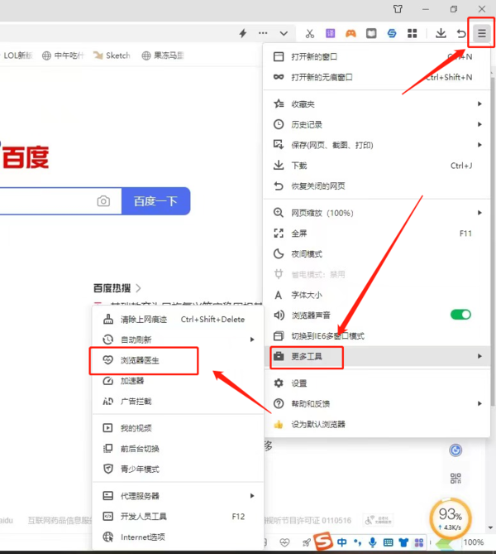Click the four-squares apps grid icon
496x554 pixels.
point(413,33)
